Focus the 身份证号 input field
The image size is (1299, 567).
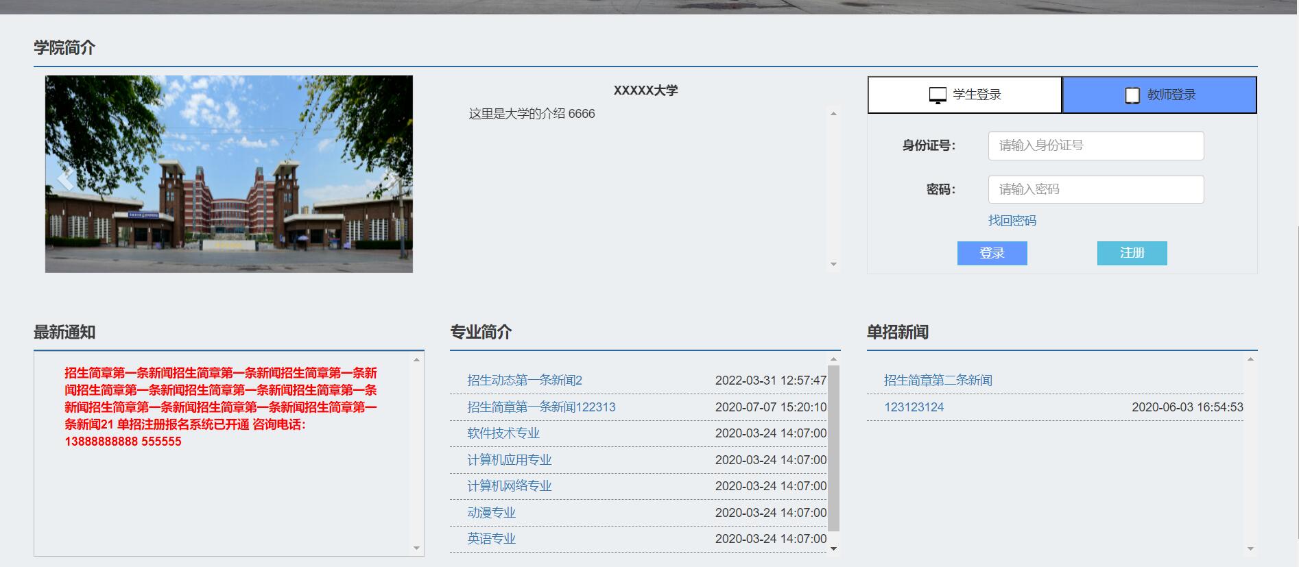(x=1096, y=145)
